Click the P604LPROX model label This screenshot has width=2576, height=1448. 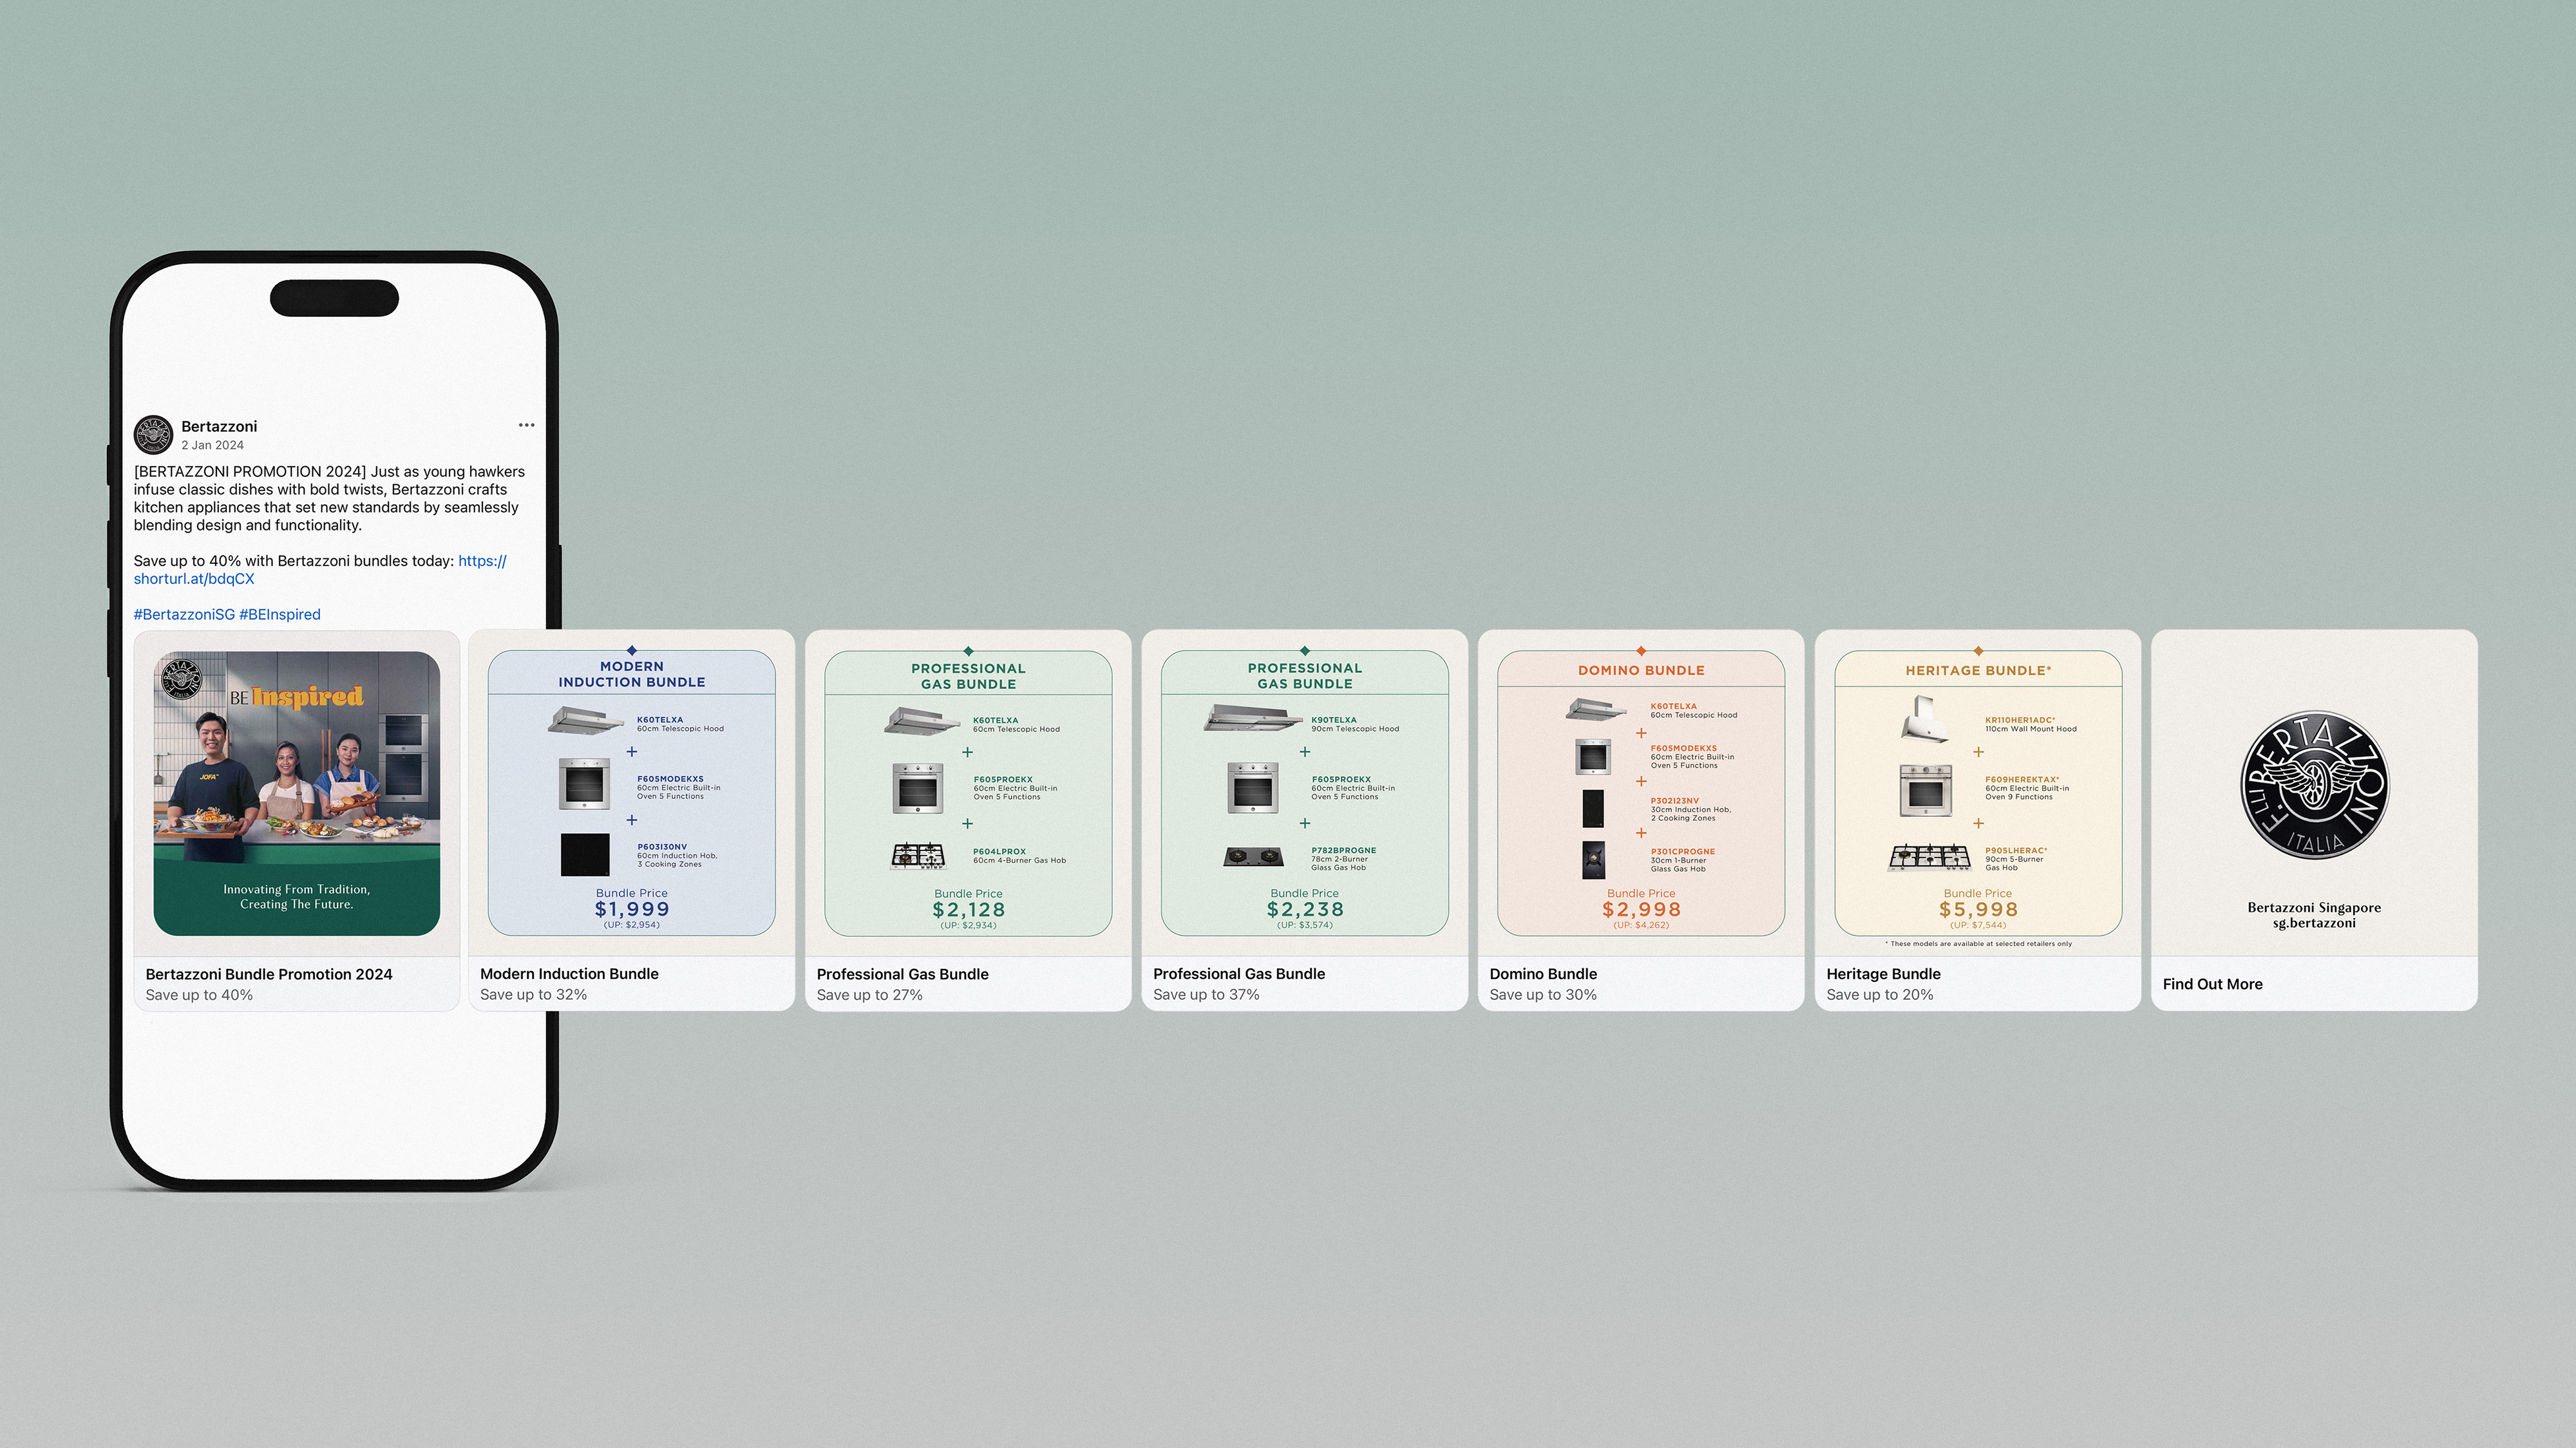tap(999, 852)
